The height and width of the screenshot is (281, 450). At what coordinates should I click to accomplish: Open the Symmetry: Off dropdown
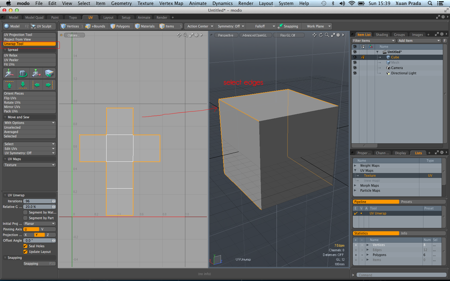pos(231,26)
